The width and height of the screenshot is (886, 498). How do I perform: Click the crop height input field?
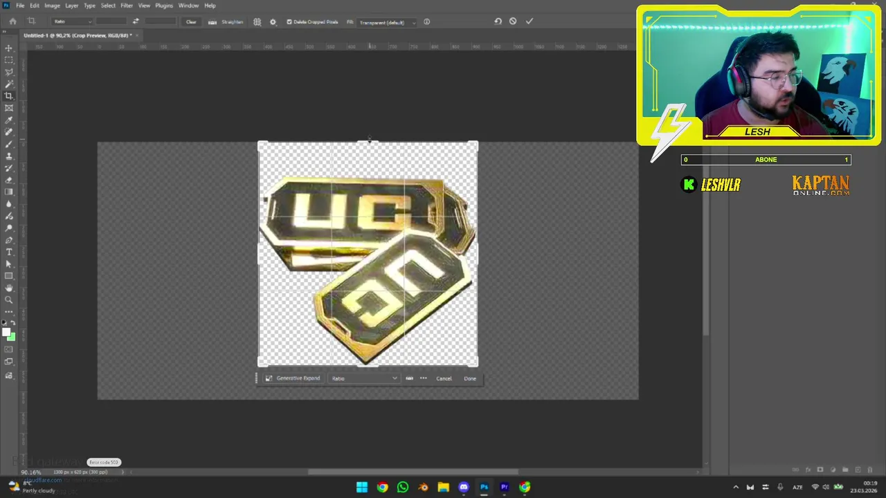[161, 21]
